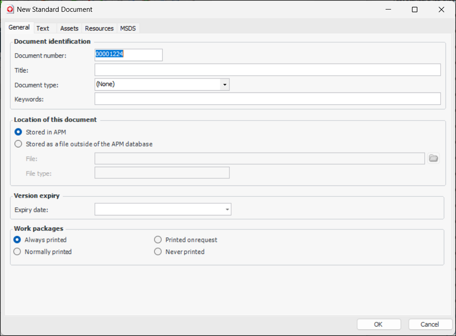Screen dimensions: 456x336
Task: Click the folder browse icon next to File
Action: coord(433,158)
